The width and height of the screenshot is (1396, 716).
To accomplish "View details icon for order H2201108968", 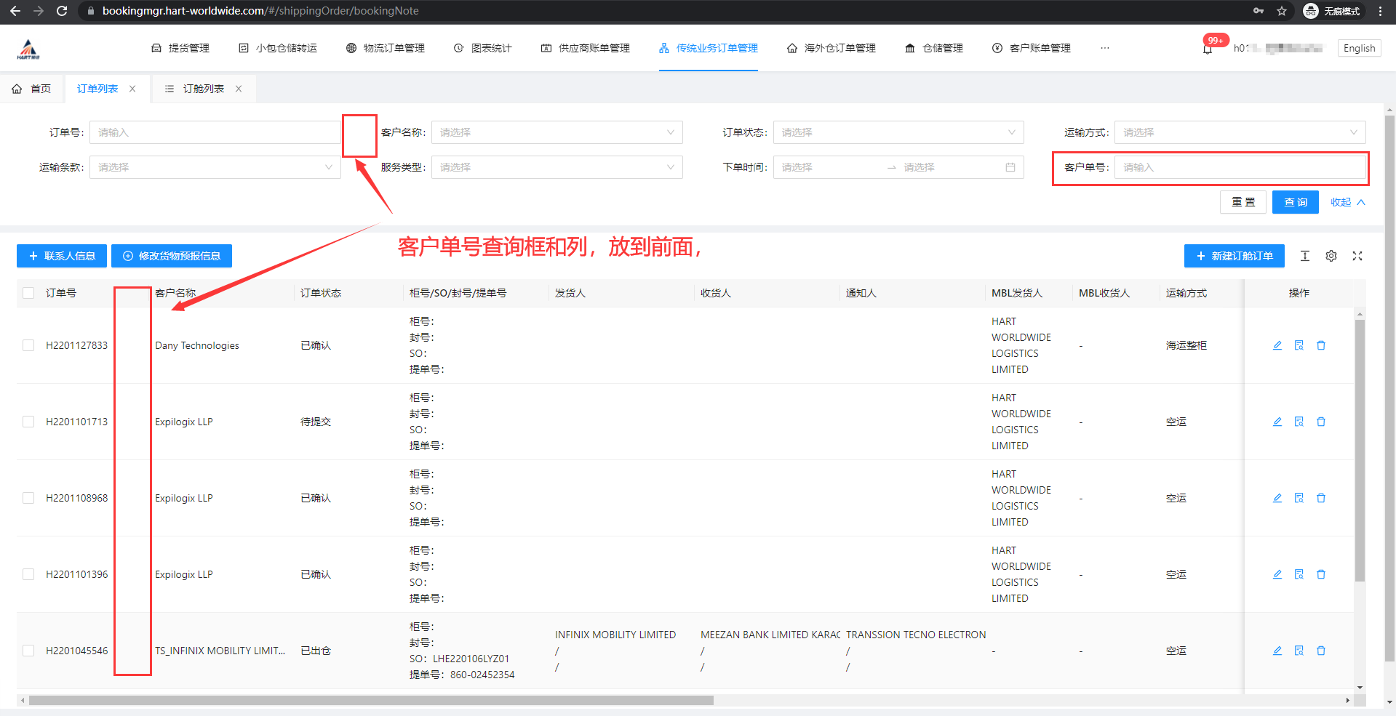I will [x=1299, y=498].
